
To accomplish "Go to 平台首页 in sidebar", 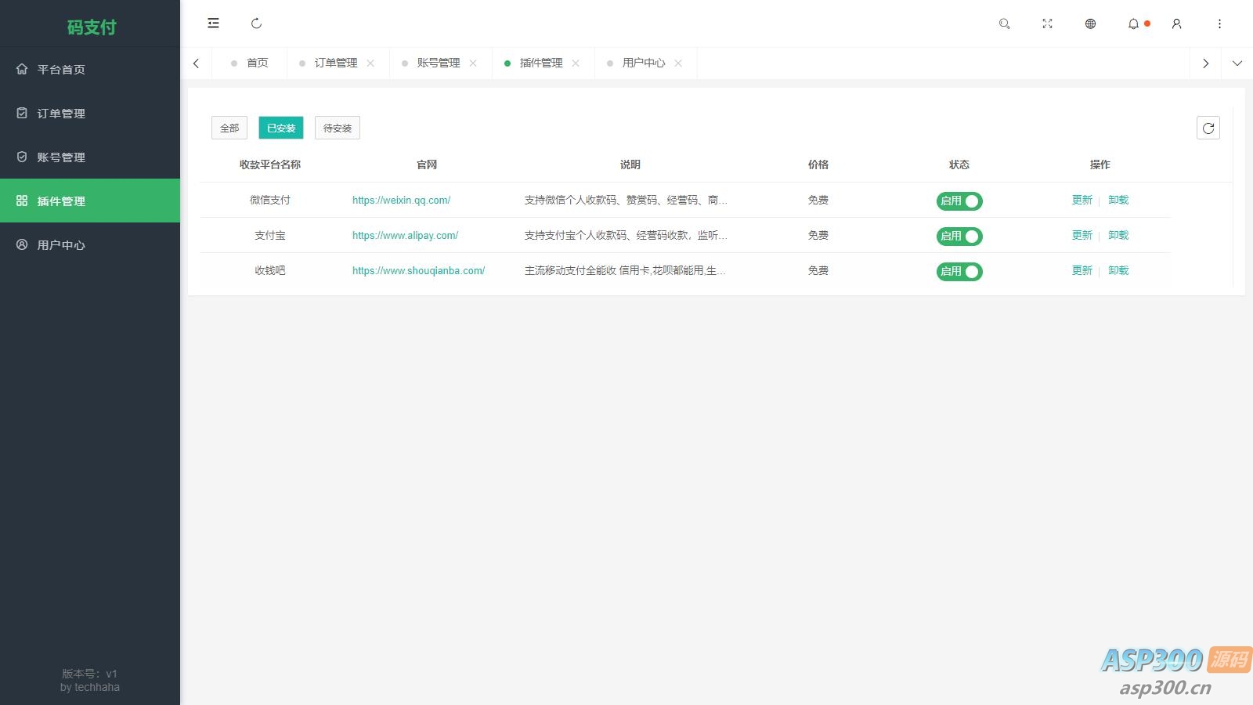I will [90, 69].
